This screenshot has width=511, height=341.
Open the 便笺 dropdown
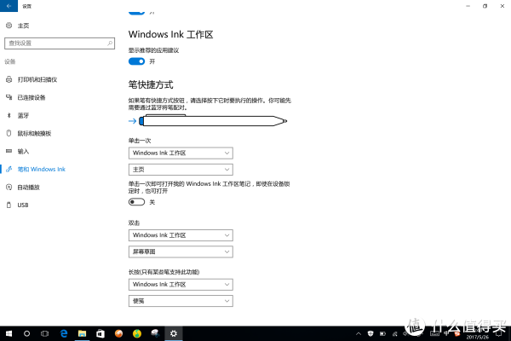[181, 301]
